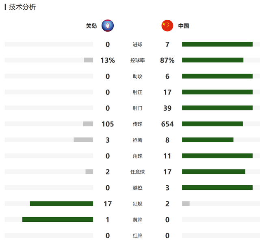
Task: Click the China team flag icon
Action: (167, 26)
